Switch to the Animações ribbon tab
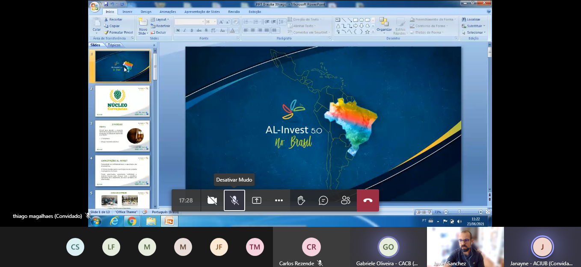This screenshot has height=267, width=581. coord(168,12)
